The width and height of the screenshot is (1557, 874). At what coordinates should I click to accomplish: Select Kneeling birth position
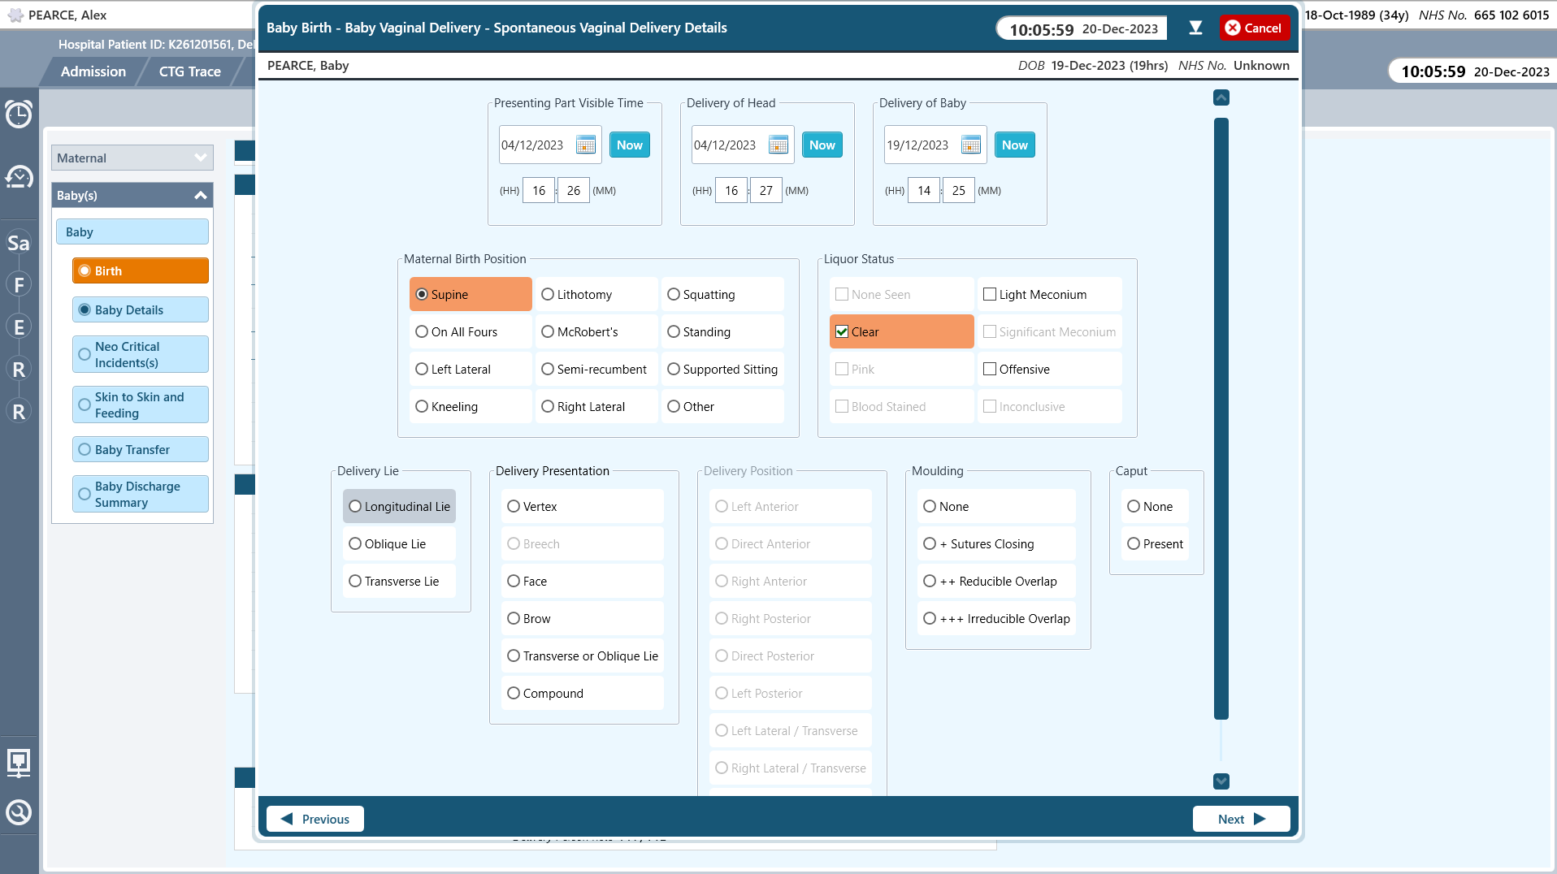click(x=471, y=406)
